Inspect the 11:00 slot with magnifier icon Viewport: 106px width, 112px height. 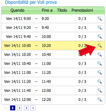tap(100, 72)
